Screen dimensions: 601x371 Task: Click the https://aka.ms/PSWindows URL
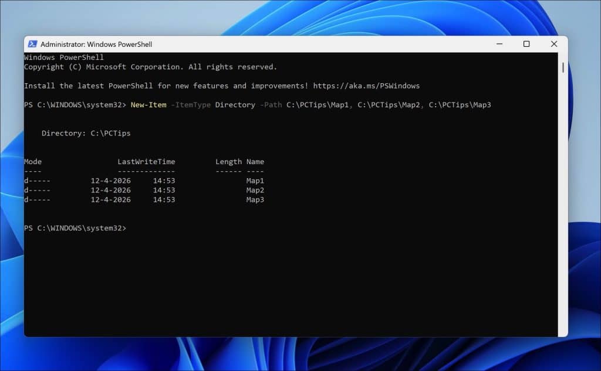click(x=366, y=86)
